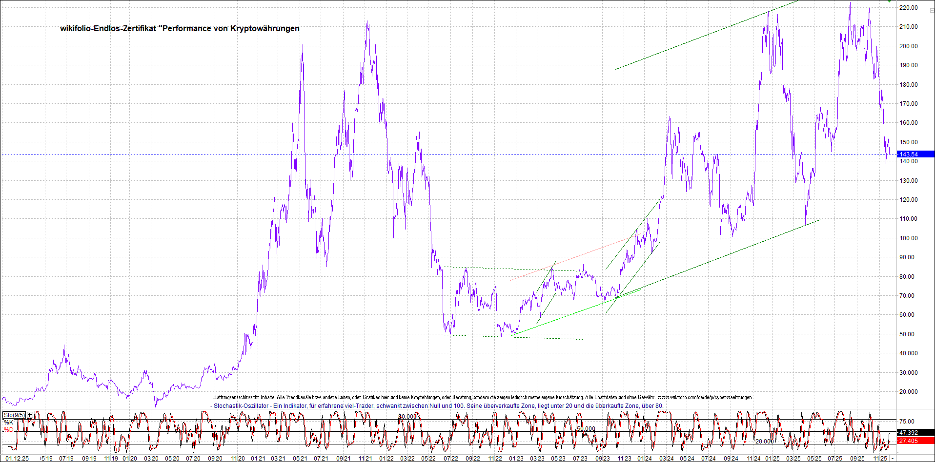Click the 20.000 oversold level label
This screenshot has width=935, height=462.
pos(764,442)
